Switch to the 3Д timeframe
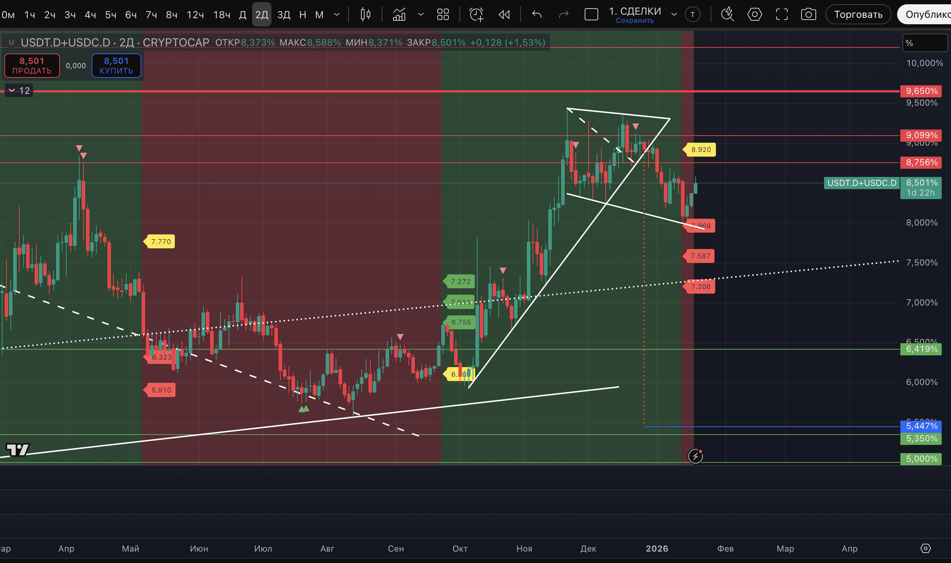951x563 pixels. [x=284, y=15]
